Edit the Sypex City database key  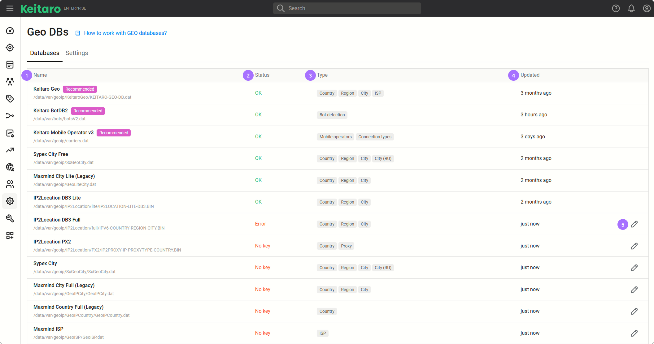tap(634, 268)
